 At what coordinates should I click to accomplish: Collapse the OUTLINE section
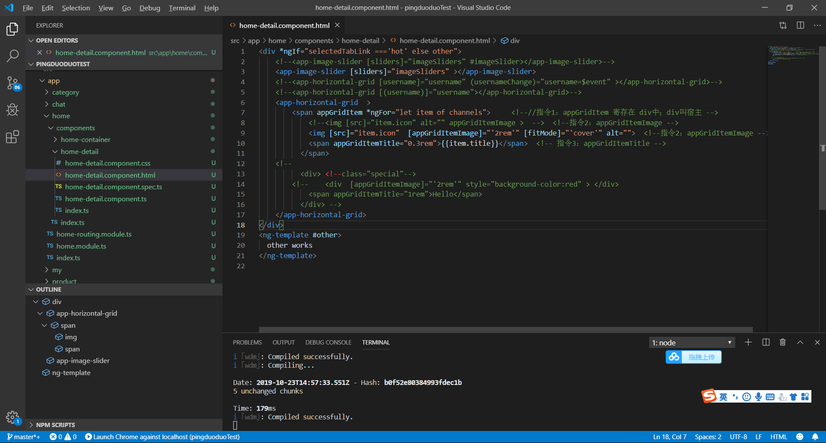point(124,289)
